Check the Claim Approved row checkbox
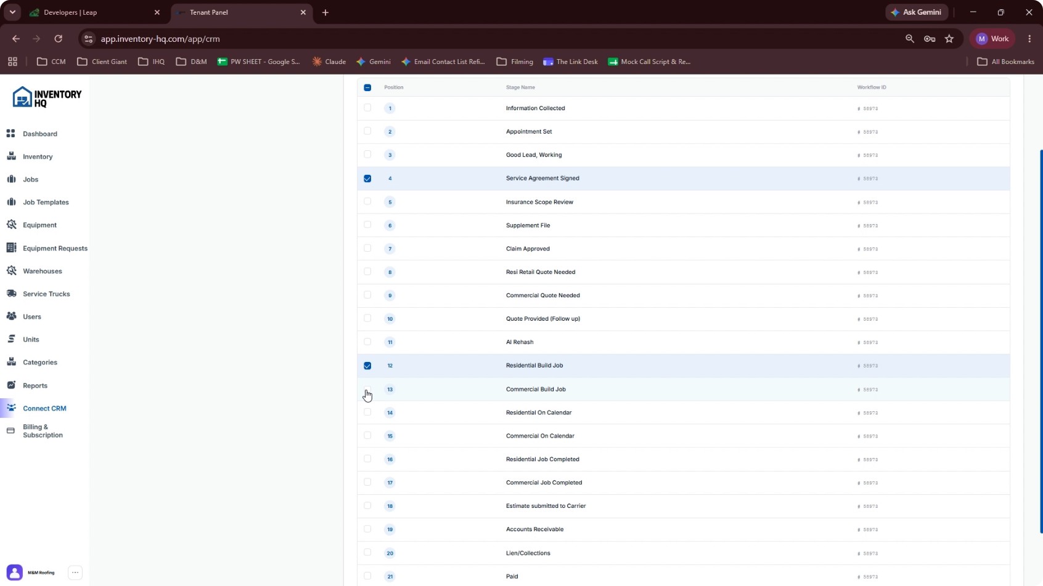1043x586 pixels. [367, 248]
